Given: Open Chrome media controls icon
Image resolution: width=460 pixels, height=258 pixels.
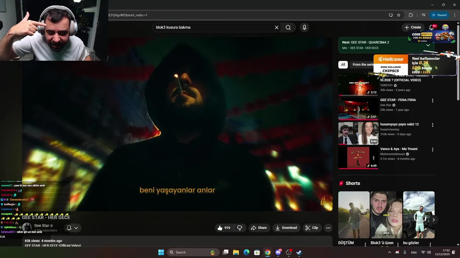Looking at the screenshot, I should coord(423,15).
